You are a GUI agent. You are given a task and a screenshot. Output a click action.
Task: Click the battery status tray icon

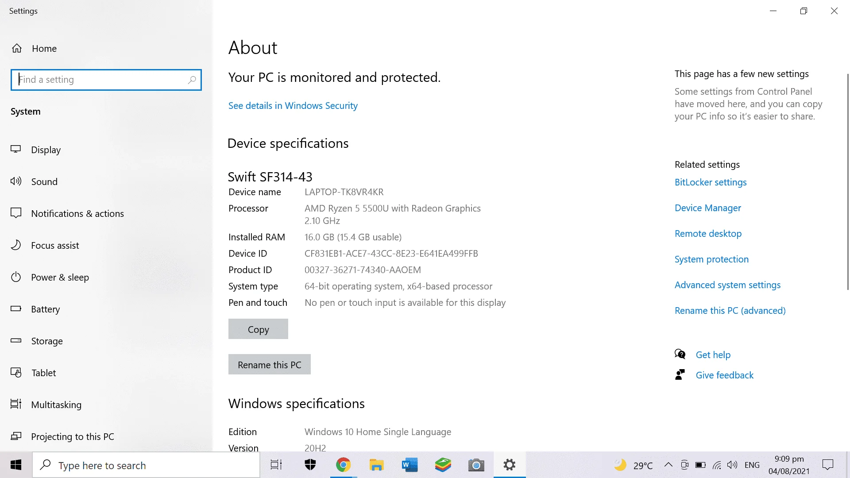pos(700,465)
